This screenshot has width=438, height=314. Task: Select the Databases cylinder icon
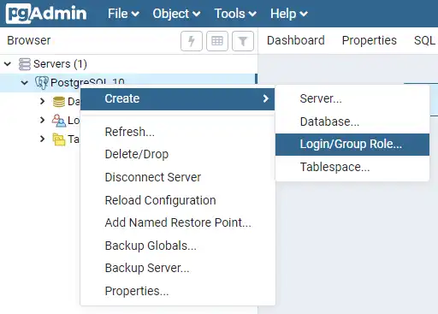click(x=59, y=102)
